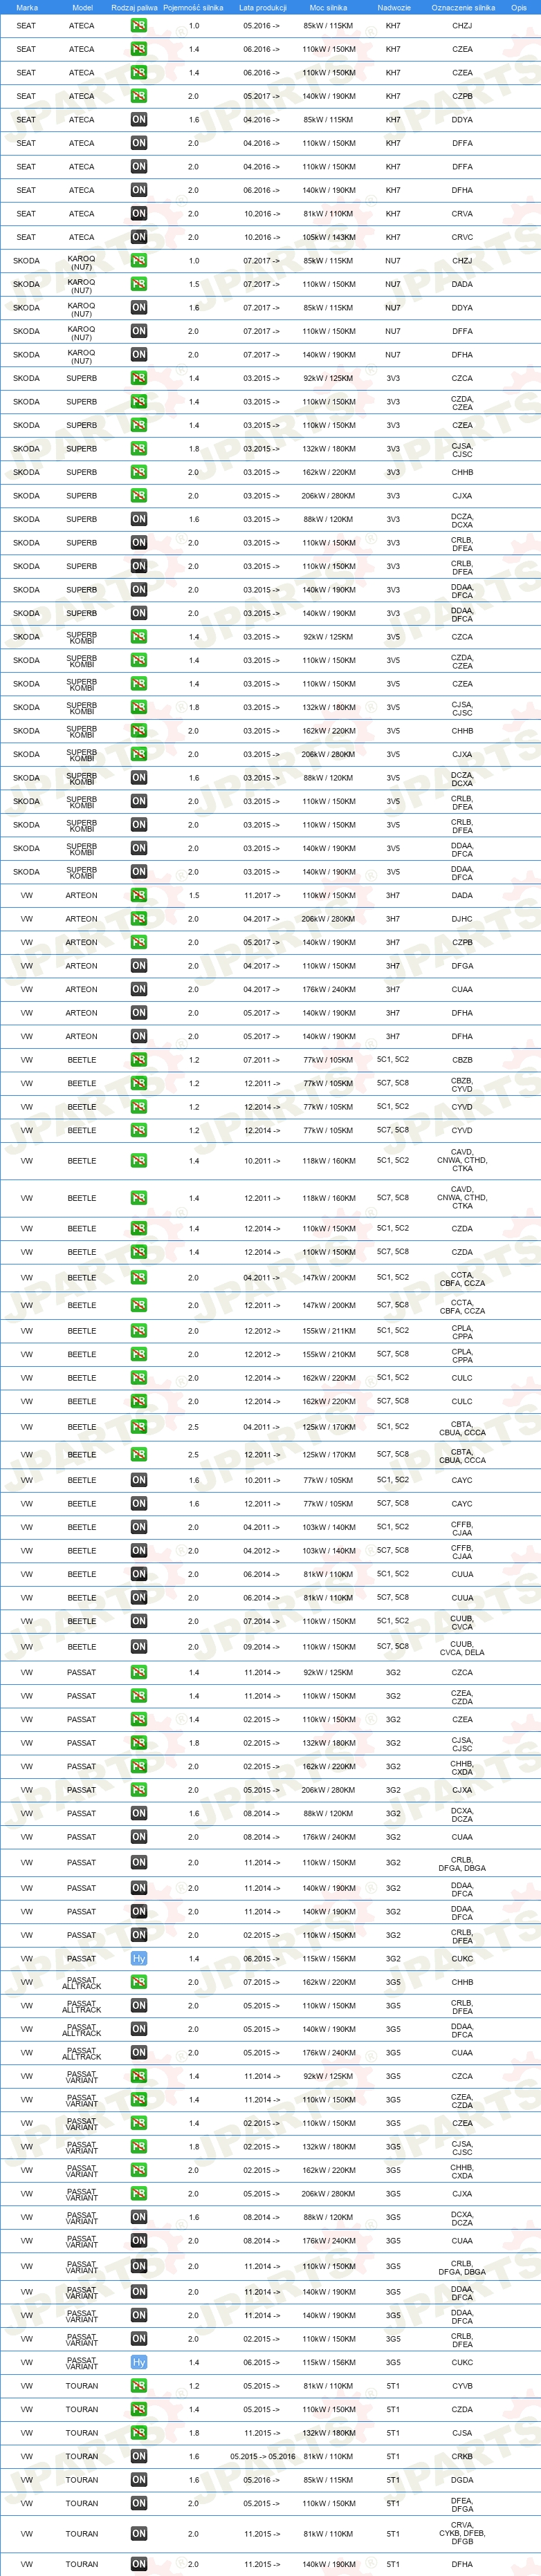Click petrol icon in VW TOURAN CZDA row
Viewport: 541px width, 2576px height.
tap(139, 2409)
